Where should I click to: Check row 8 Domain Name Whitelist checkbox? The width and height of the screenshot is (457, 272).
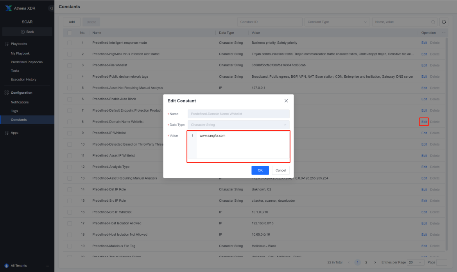69,122
